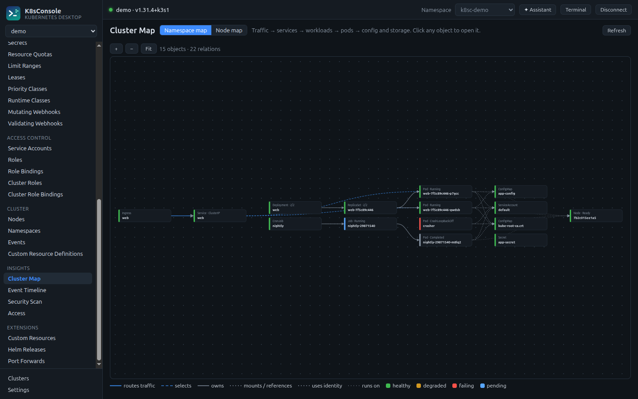Open the pod web-7f5c89c446-qwdsb
The height and width of the screenshot is (399, 638).
pyautogui.click(x=446, y=207)
